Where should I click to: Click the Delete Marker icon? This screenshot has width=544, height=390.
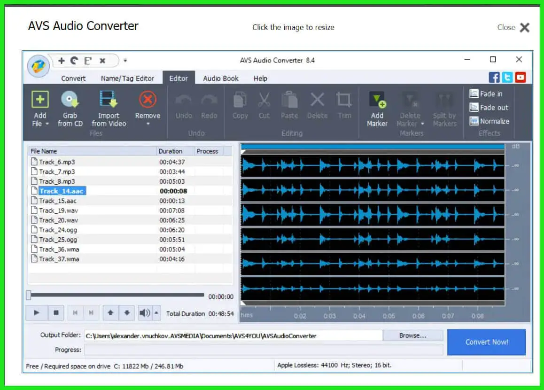410,100
